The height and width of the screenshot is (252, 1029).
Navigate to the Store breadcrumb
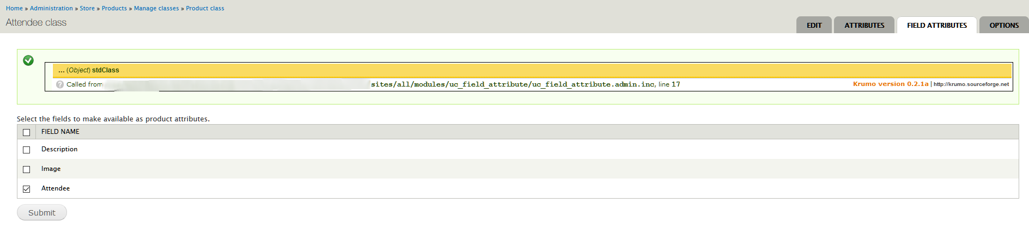[x=87, y=8]
